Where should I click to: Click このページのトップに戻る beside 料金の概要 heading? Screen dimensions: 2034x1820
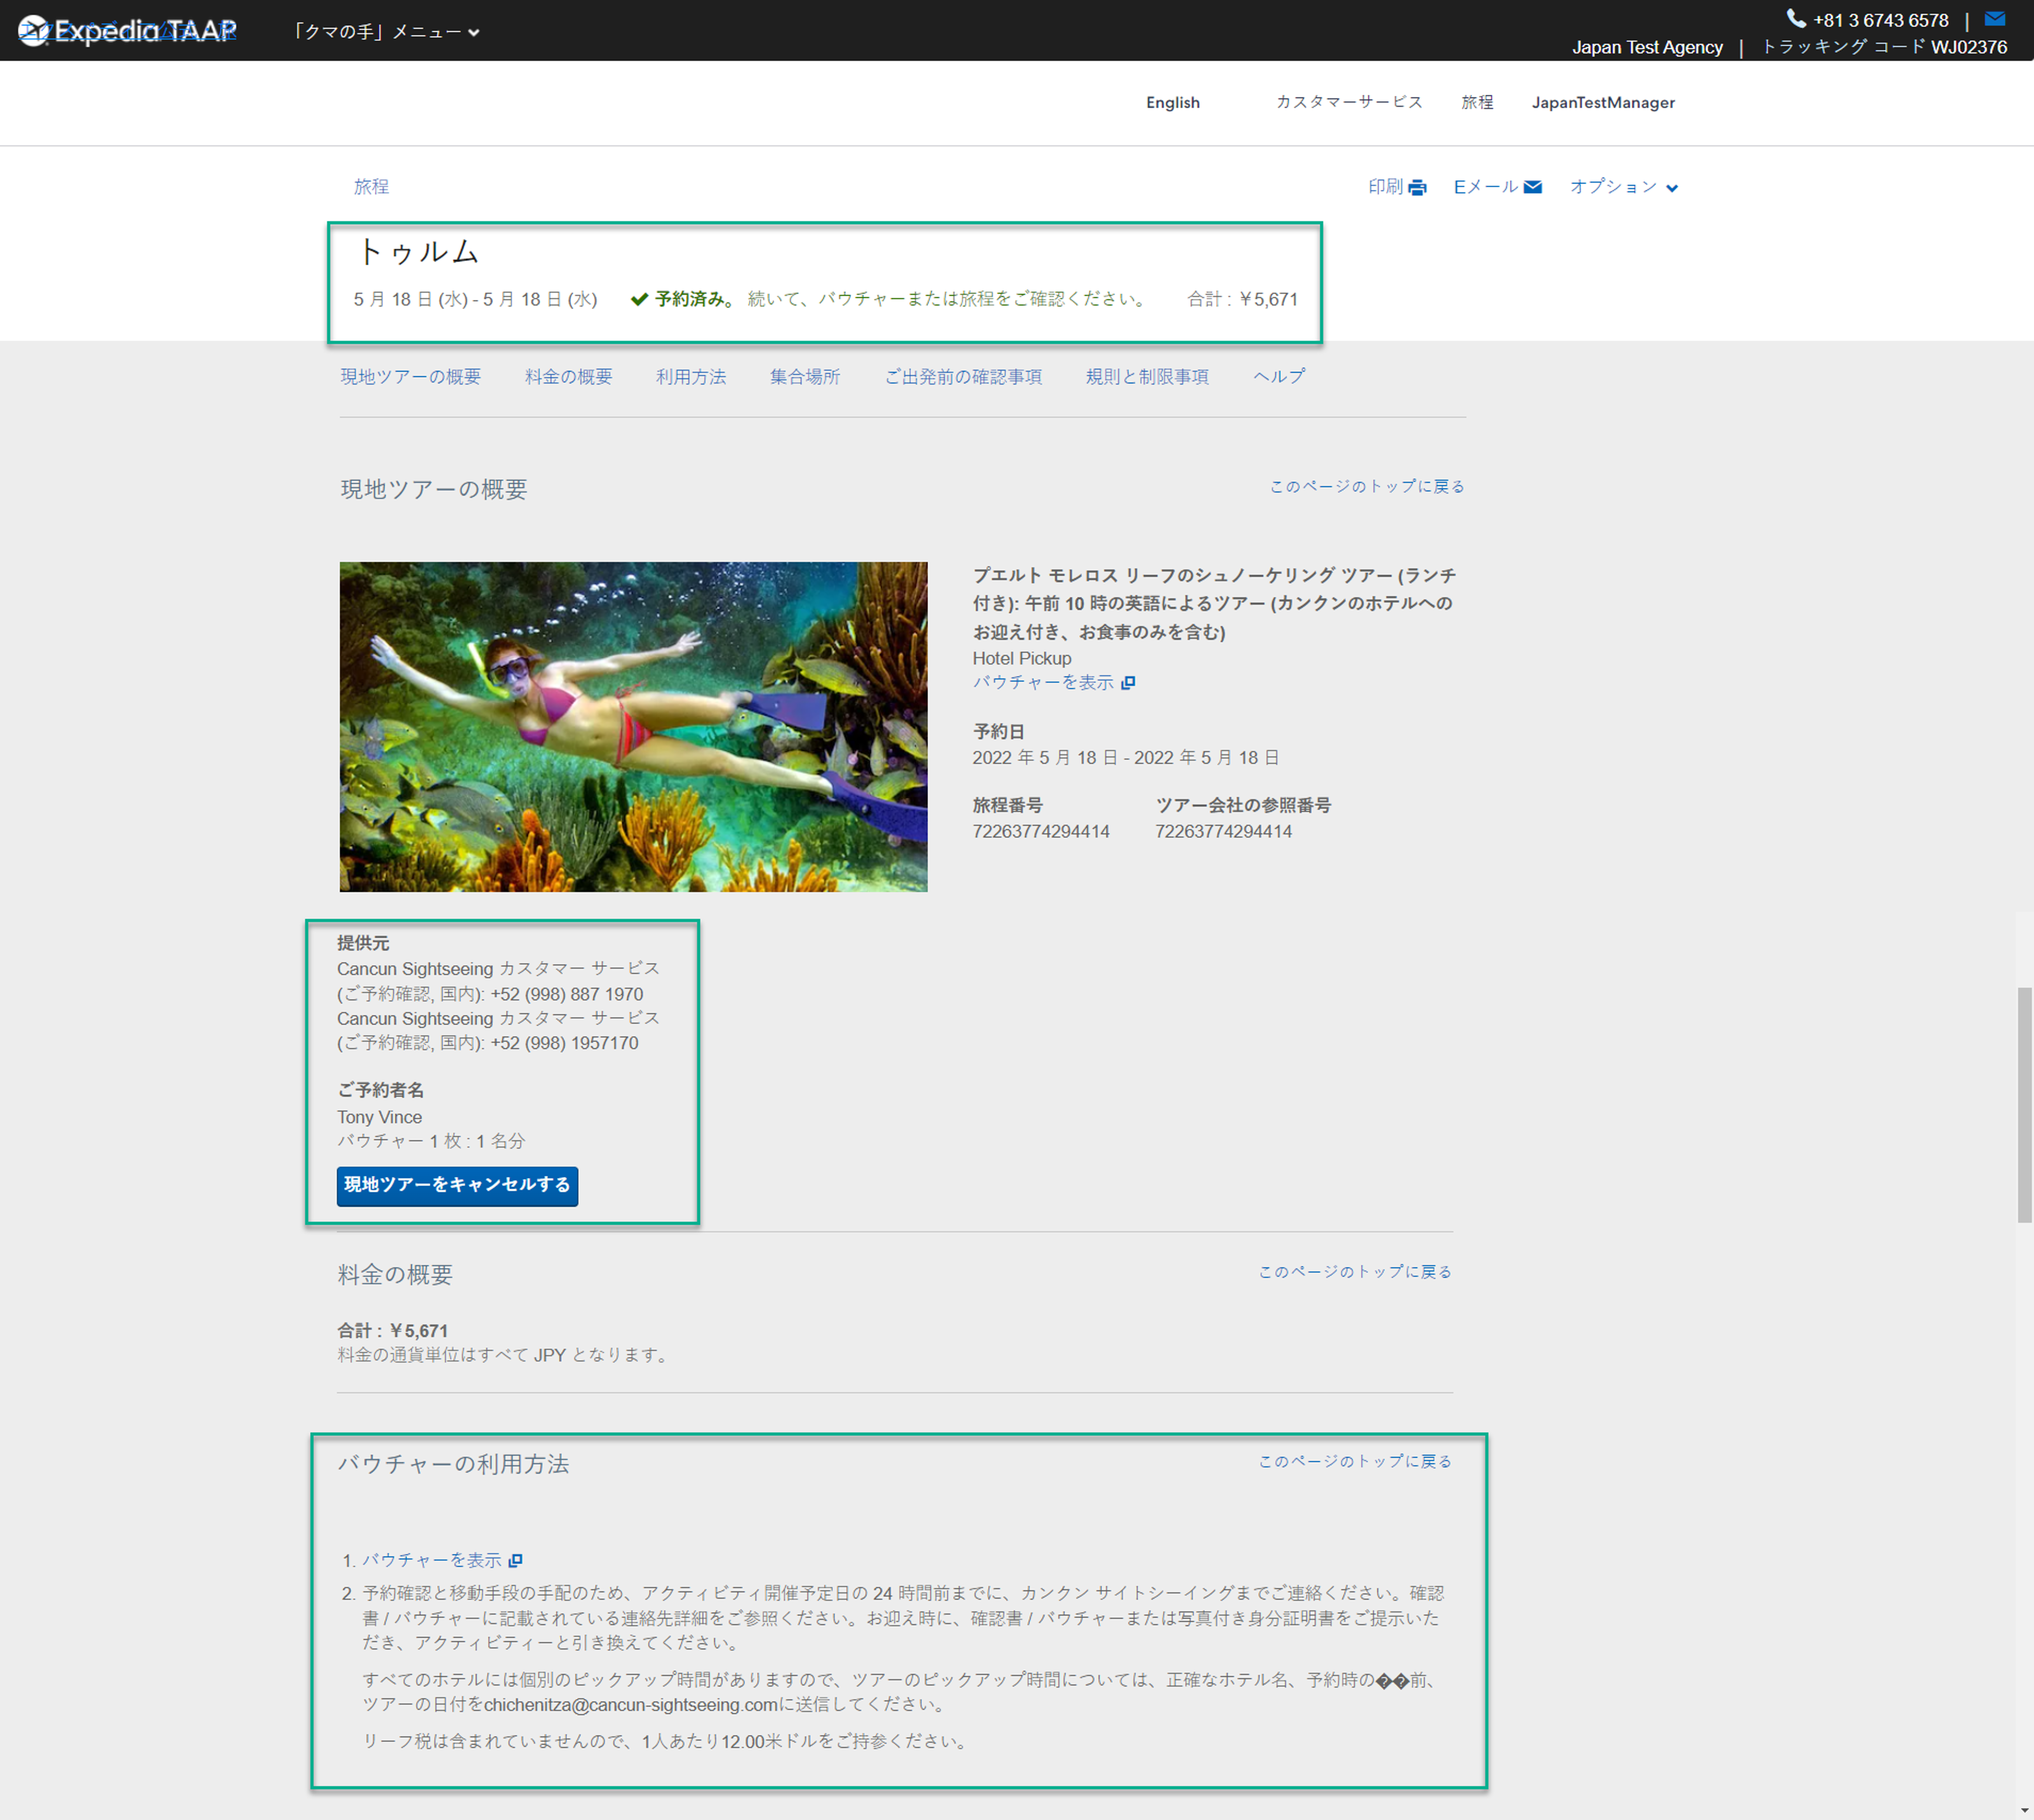tap(1355, 1272)
